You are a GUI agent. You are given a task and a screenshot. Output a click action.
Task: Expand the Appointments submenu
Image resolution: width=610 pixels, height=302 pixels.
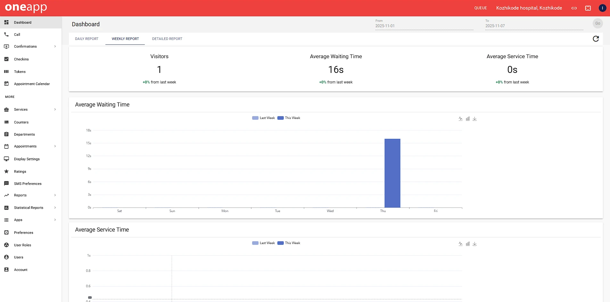(x=25, y=146)
